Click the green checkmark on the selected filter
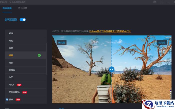175x109 pixels. coord(39,55)
